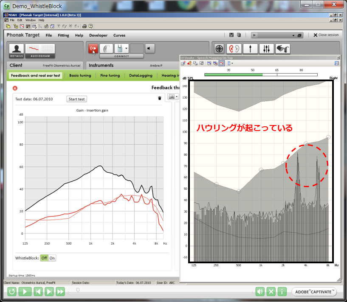
Task: Click Close session
Action: tap(326, 35)
